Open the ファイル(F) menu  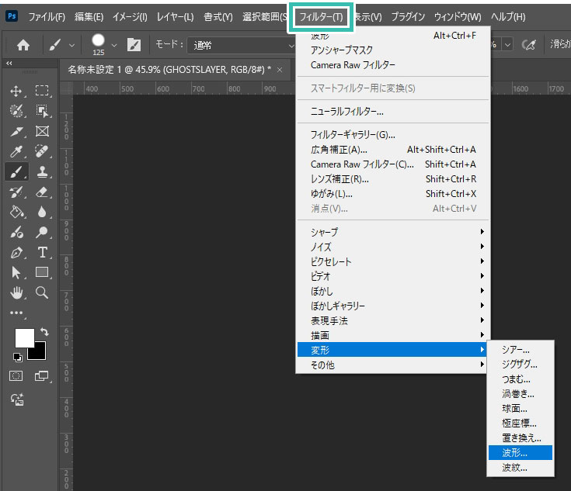[x=47, y=17]
